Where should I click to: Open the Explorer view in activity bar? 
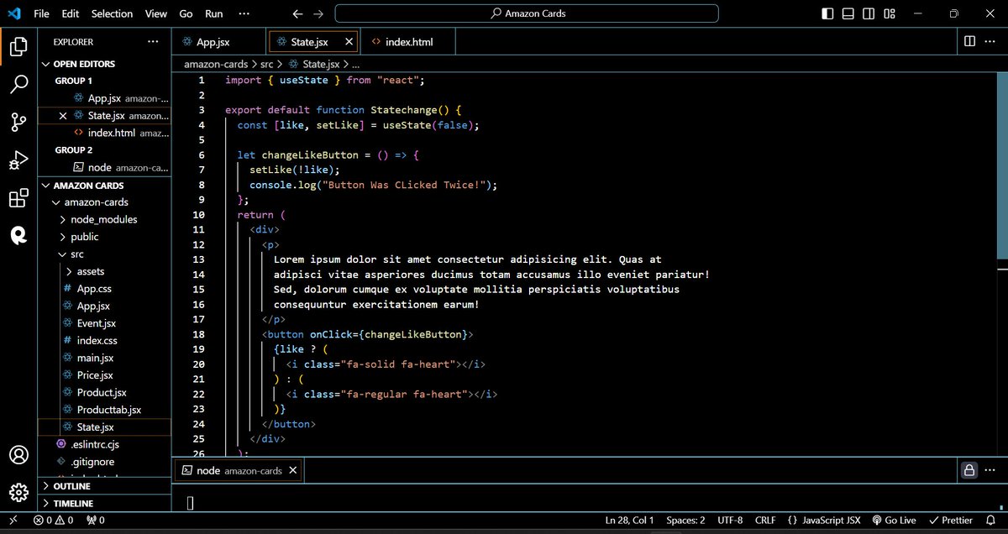[x=18, y=47]
